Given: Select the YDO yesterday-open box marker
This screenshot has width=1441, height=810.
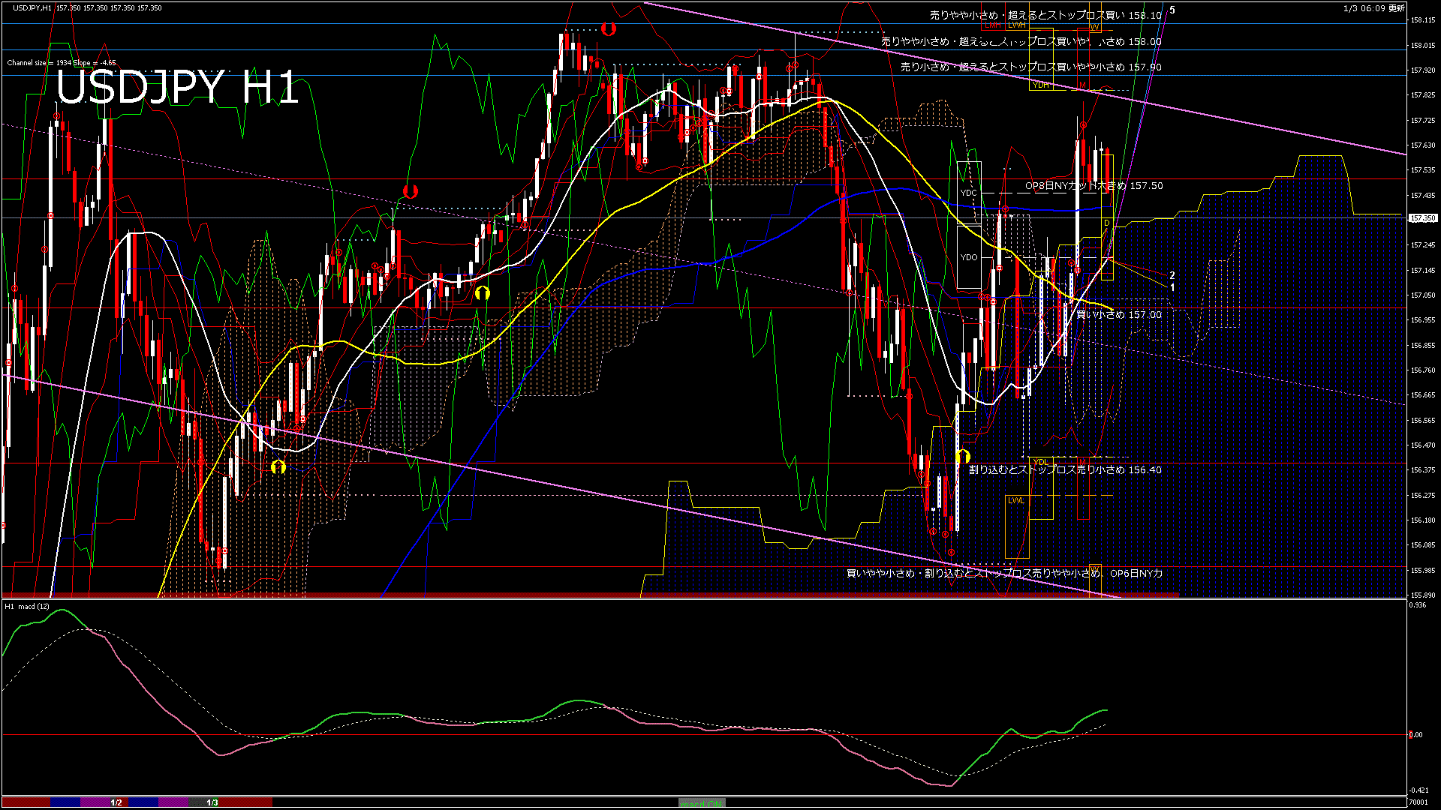Looking at the screenshot, I should pyautogui.click(x=969, y=257).
